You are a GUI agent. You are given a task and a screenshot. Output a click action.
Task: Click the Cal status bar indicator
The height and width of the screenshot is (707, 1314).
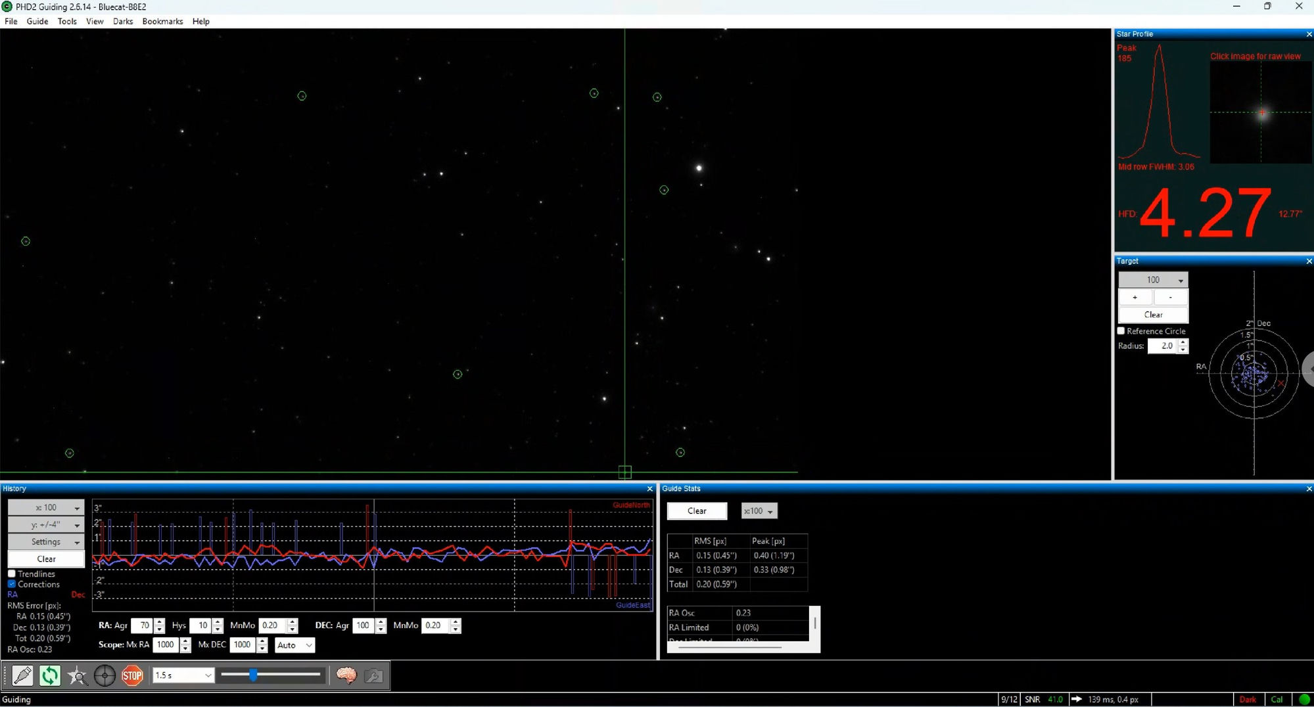coord(1277,700)
